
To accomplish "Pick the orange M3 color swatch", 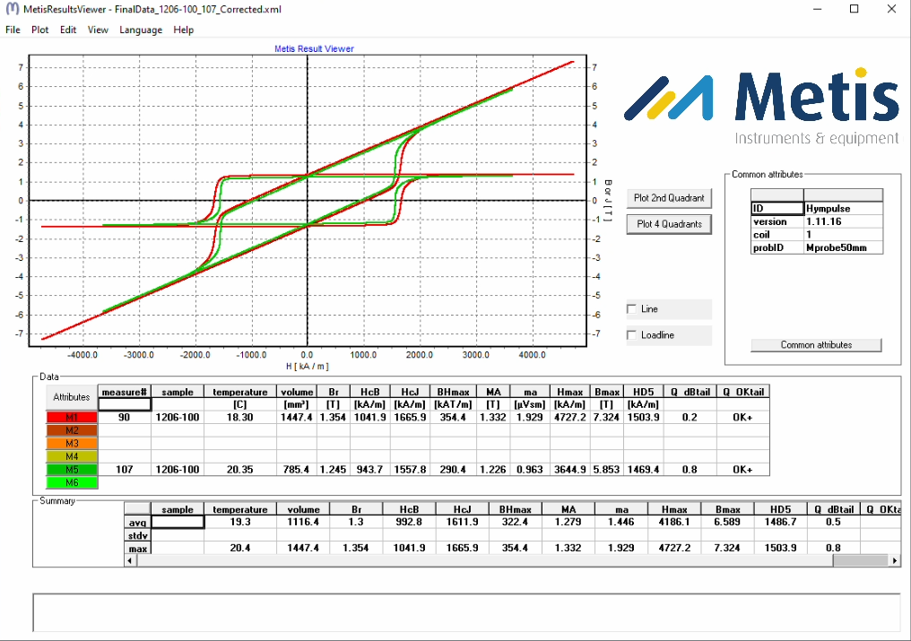I will (71, 444).
